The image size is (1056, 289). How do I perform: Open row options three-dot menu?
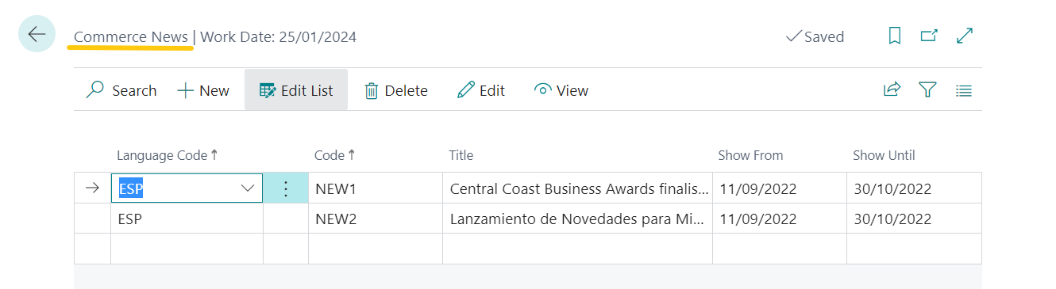(286, 188)
